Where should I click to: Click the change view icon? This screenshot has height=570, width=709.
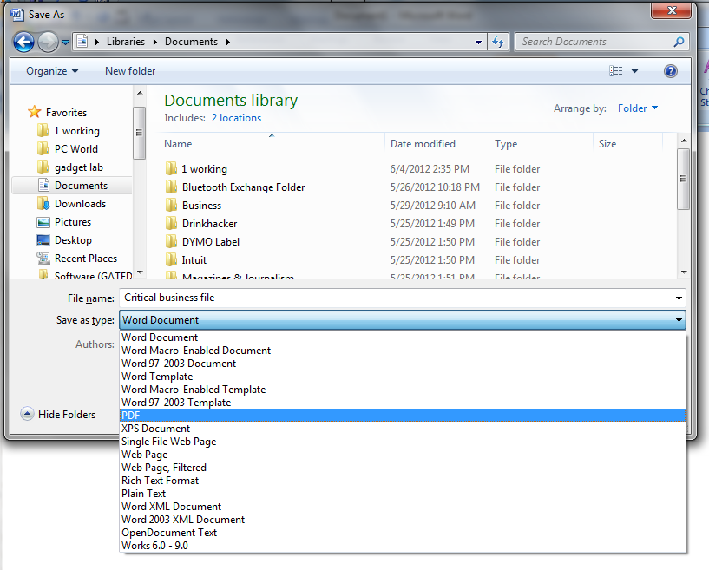click(x=616, y=71)
